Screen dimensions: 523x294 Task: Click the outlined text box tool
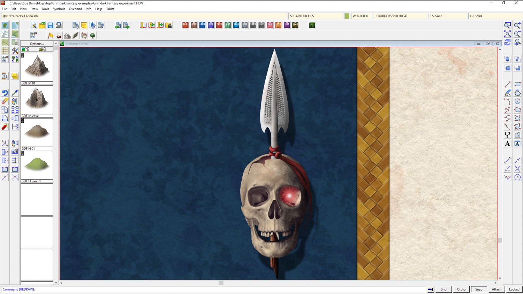click(517, 144)
